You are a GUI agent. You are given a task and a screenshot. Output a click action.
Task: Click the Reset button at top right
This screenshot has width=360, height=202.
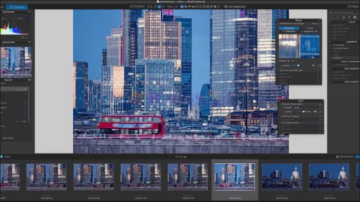pos(354,7)
